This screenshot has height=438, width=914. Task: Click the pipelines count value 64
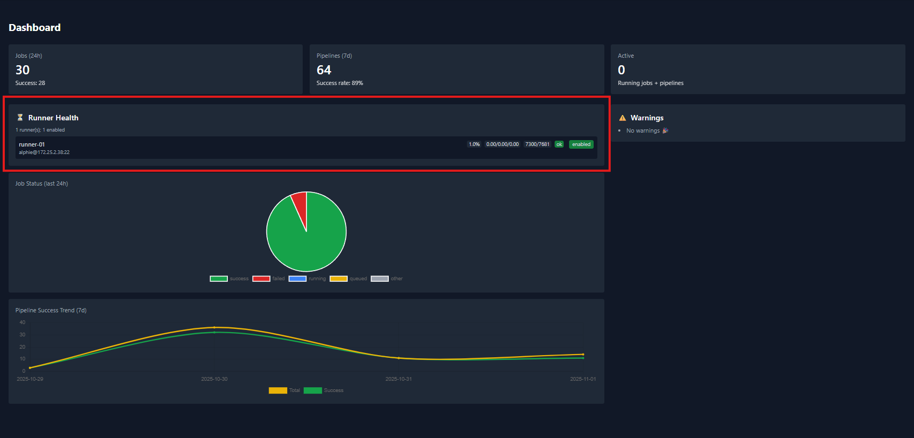(324, 70)
